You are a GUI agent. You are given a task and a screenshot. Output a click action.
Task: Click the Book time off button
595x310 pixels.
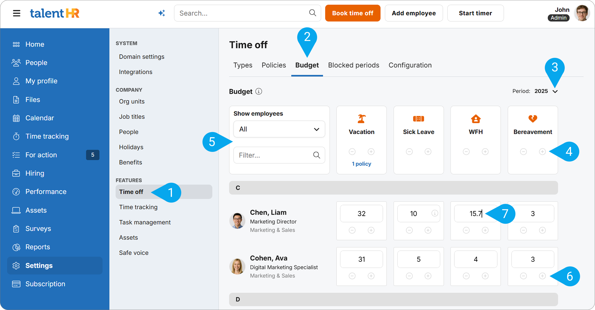[353, 13]
